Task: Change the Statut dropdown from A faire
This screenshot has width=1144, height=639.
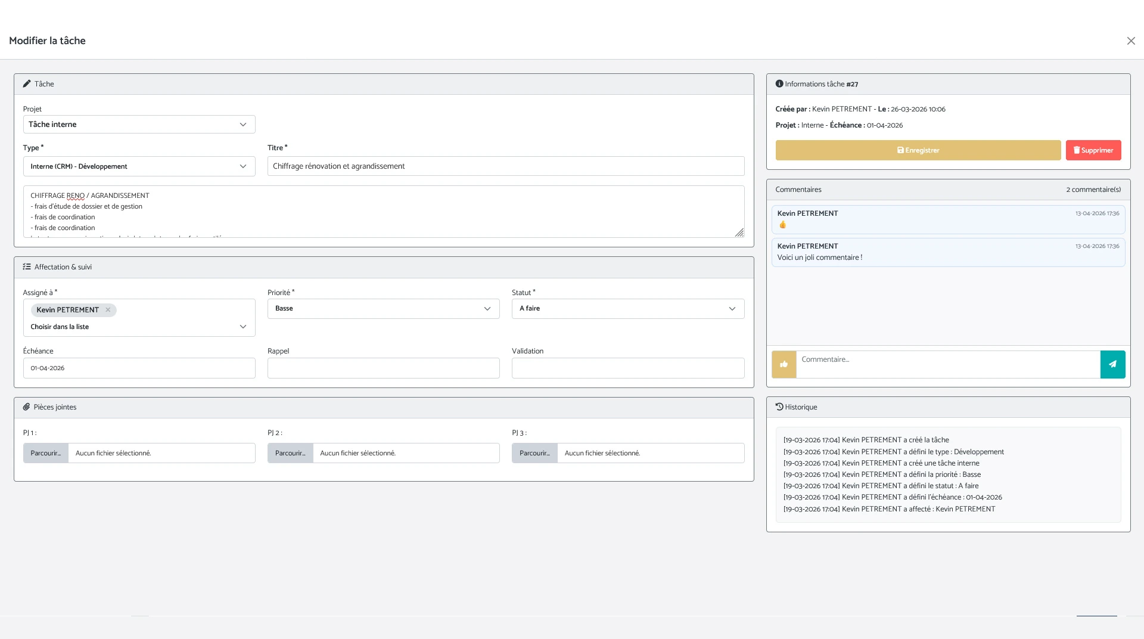Action: coord(627,309)
